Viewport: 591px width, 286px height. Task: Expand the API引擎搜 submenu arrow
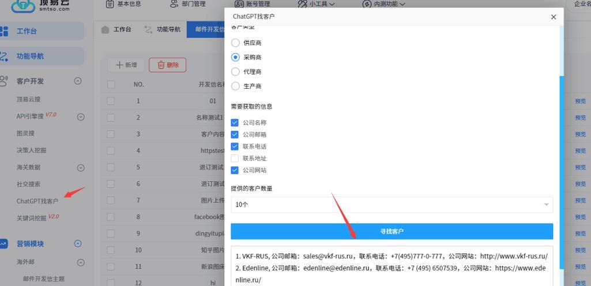coord(81,117)
